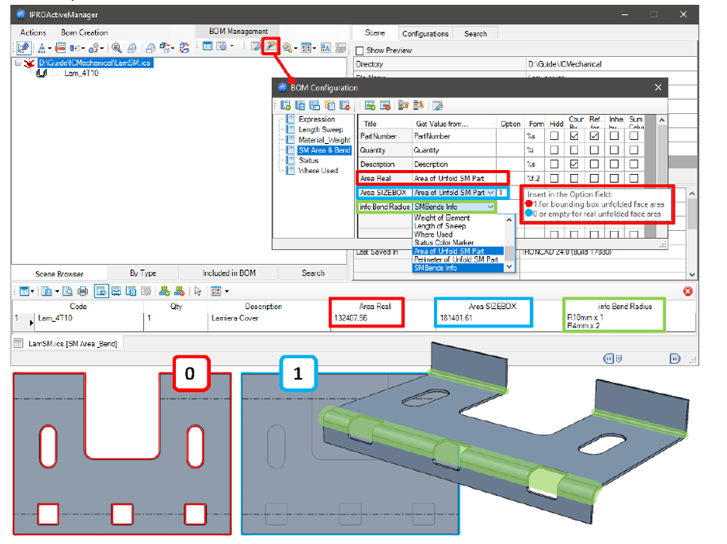Select the Material_Weight configuration
Image resolution: width=727 pixels, height=544 pixels.
(325, 140)
